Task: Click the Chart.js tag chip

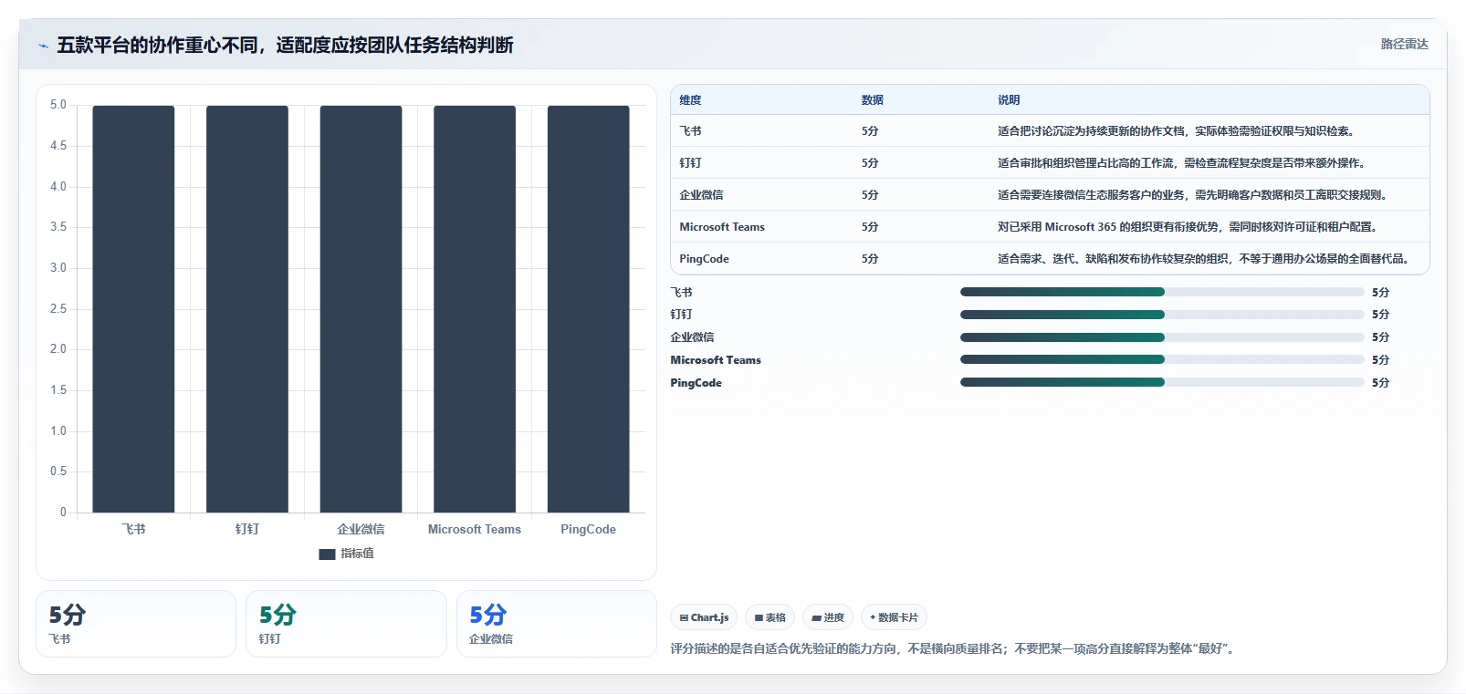Action: click(x=705, y=617)
